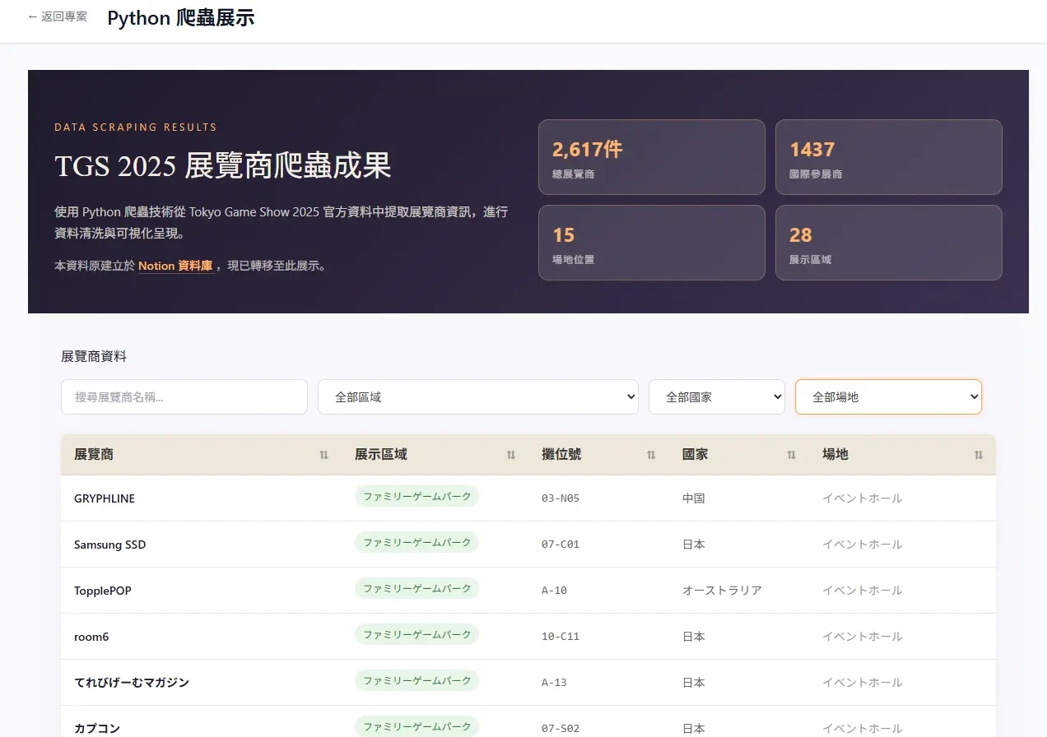1047x737 pixels.
Task: Select the TopplePOP exhibitor name
Action: [103, 591]
